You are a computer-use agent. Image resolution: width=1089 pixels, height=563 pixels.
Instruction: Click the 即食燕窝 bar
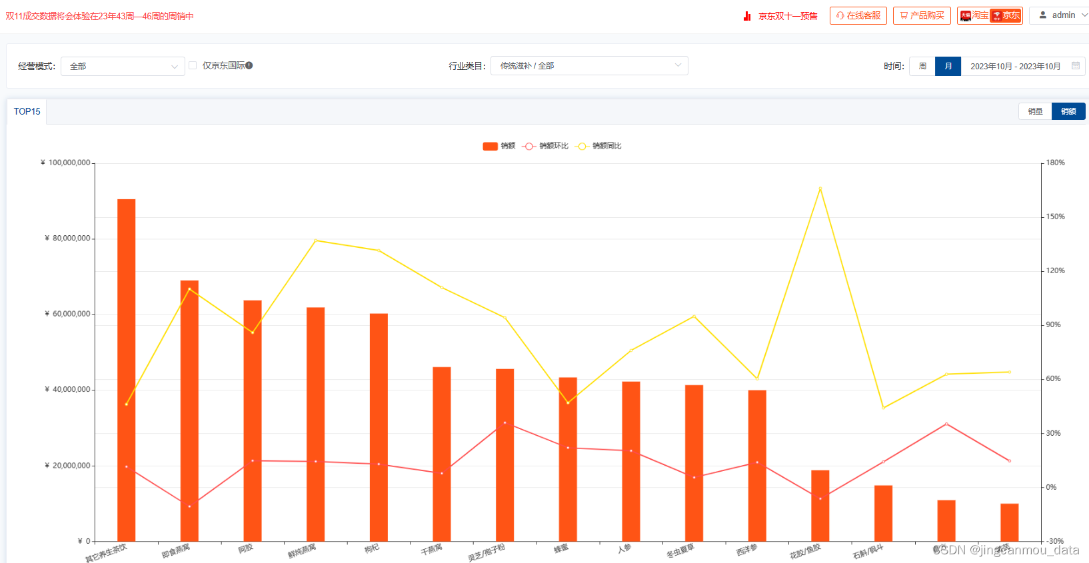coord(189,410)
